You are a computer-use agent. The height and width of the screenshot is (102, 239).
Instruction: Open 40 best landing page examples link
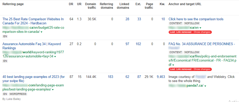point(34,79)
